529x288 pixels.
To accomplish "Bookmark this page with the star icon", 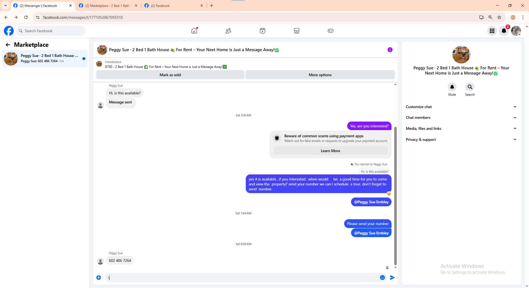I will click(499, 17).
